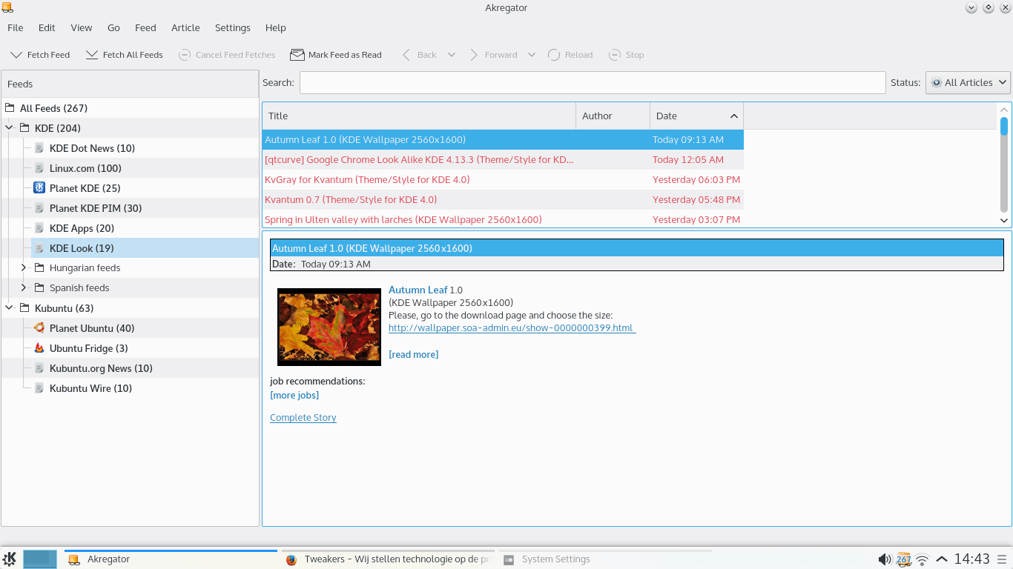
Task: Click the virtual desktop pager
Action: point(40,559)
